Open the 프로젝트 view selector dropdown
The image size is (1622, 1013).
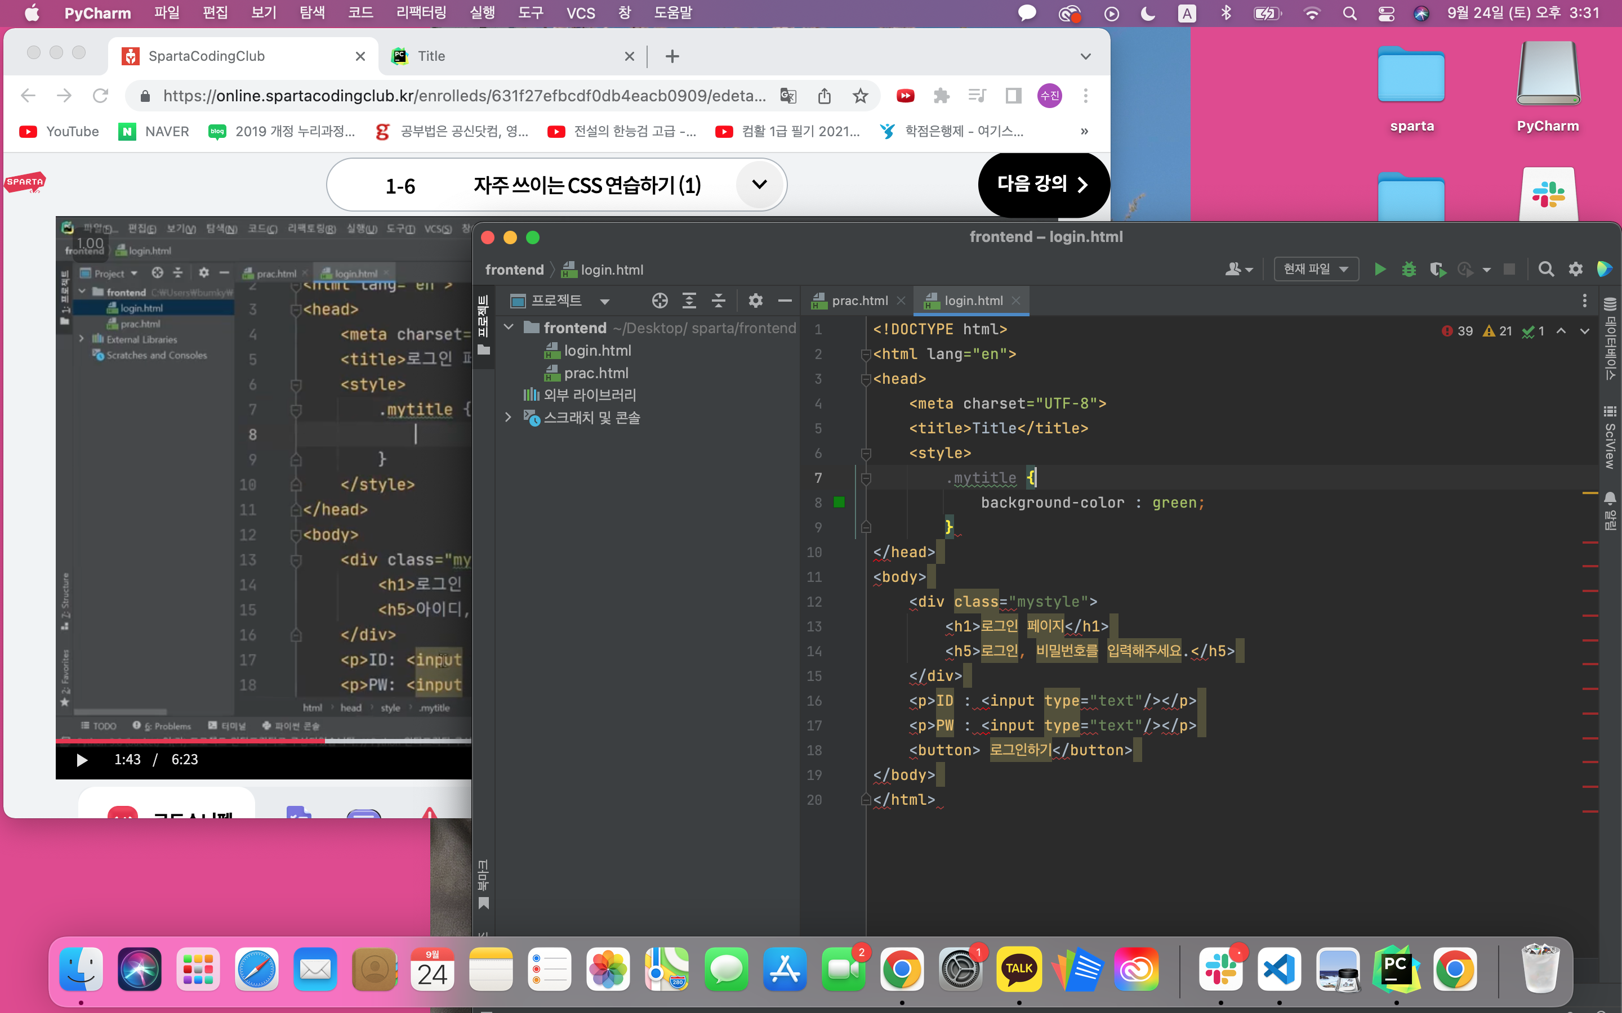(560, 301)
